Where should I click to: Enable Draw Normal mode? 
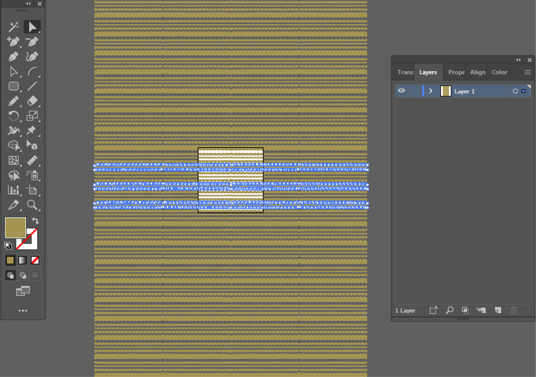click(x=10, y=275)
